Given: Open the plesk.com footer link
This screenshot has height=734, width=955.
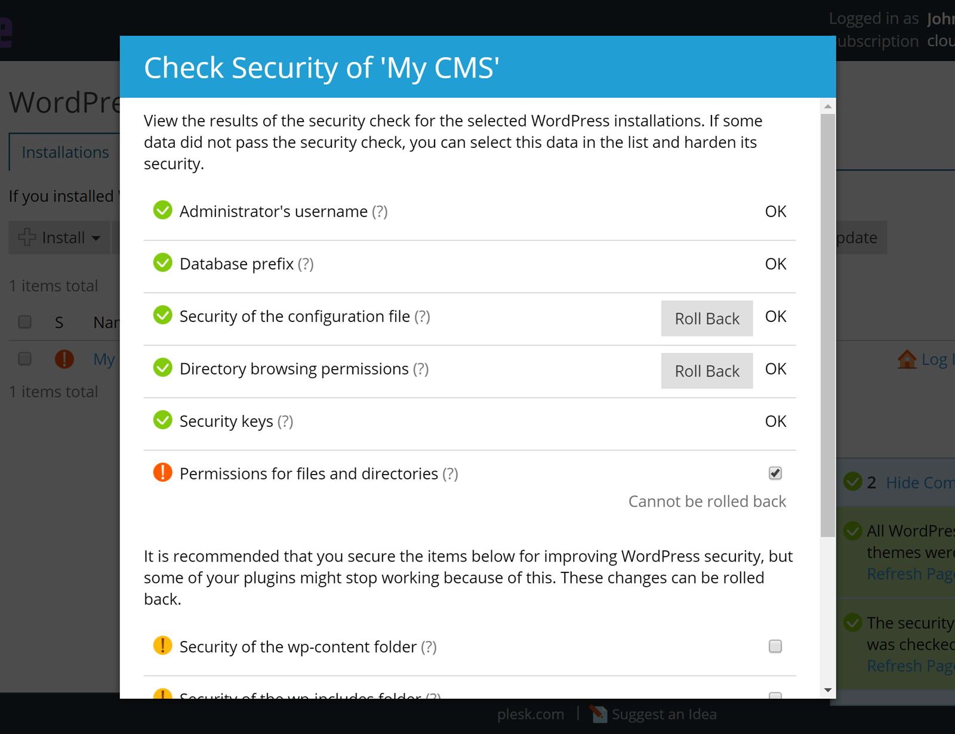Looking at the screenshot, I should tap(530, 714).
